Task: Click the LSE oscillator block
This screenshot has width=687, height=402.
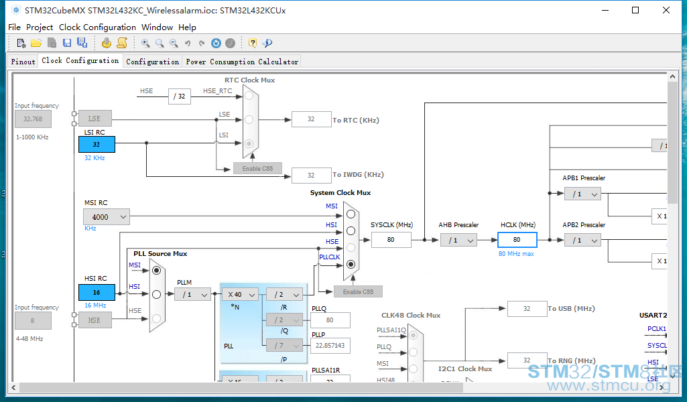Action: [95, 119]
